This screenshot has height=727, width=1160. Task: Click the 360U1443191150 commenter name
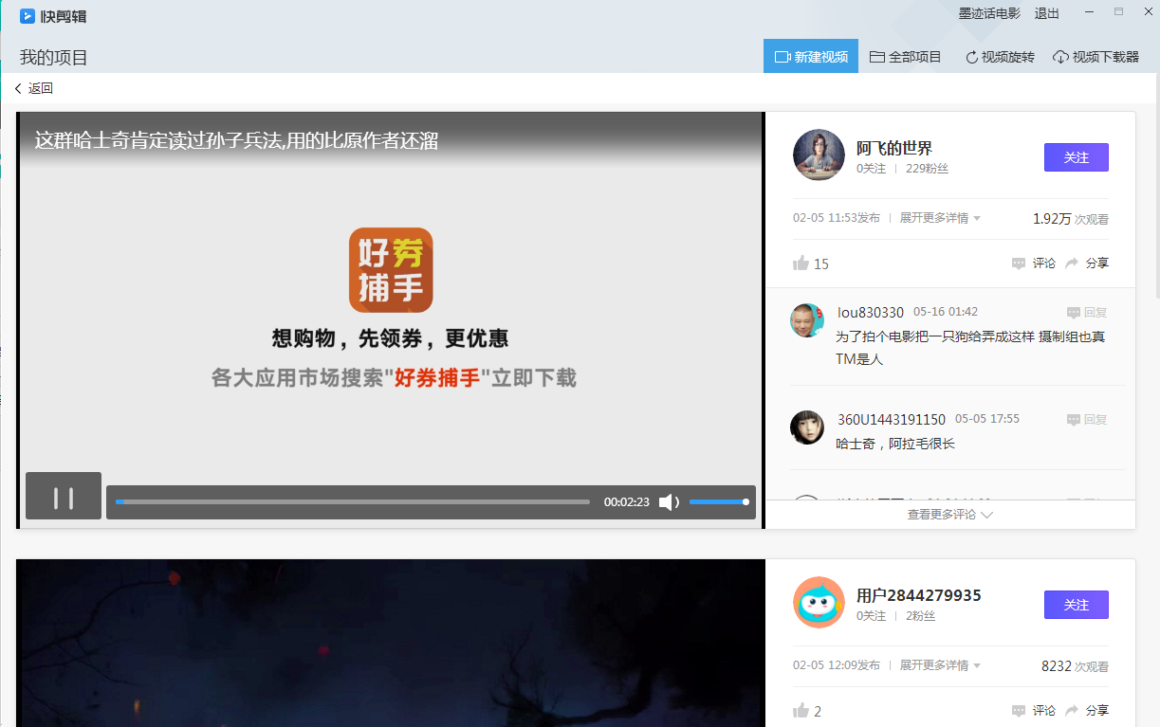(x=892, y=419)
